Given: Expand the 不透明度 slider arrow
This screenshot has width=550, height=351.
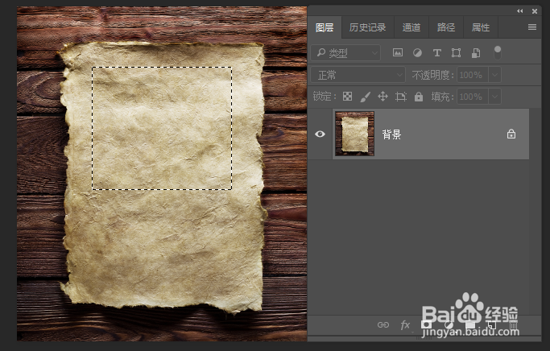Looking at the screenshot, I should pyautogui.click(x=494, y=75).
